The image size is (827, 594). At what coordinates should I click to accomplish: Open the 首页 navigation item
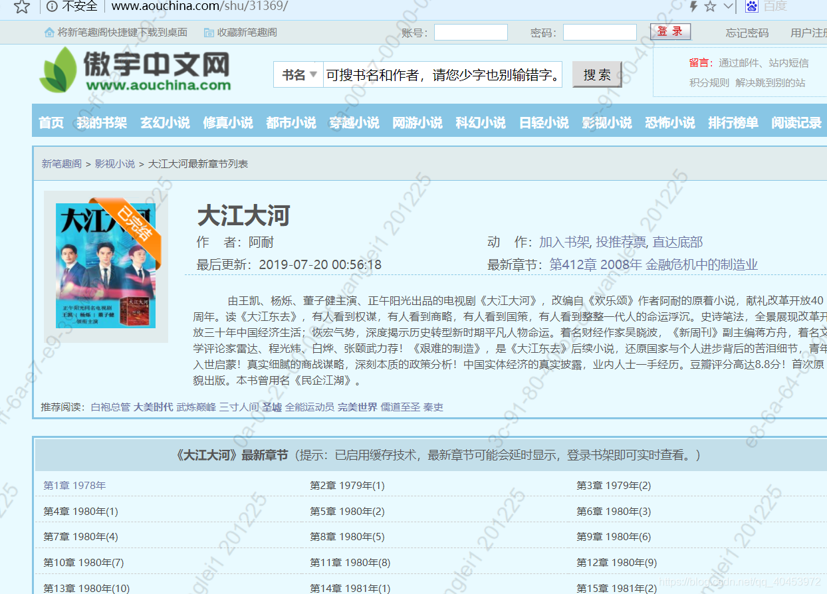click(51, 122)
